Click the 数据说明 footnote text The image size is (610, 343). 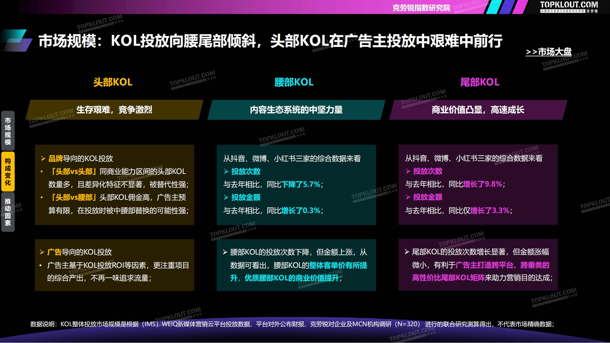(292, 324)
